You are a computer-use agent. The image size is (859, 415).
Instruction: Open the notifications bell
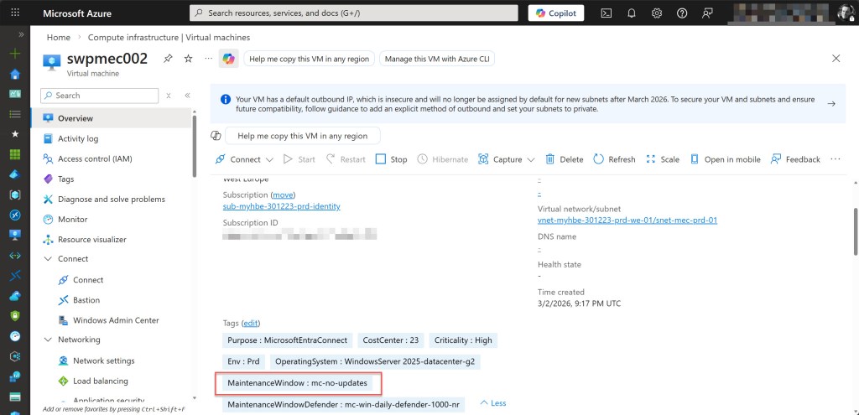tap(632, 13)
